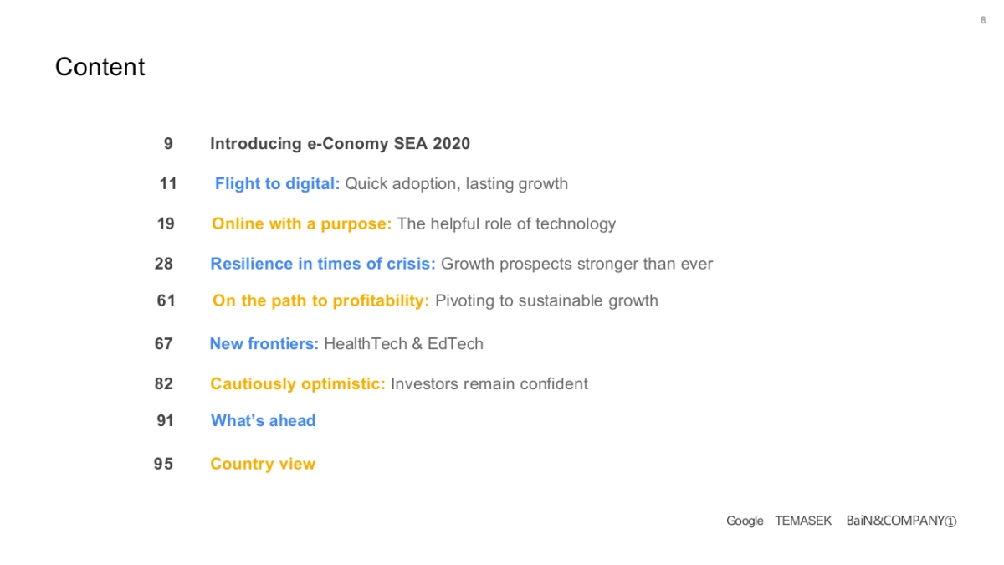Click the Bain & Company logo

pos(901,521)
